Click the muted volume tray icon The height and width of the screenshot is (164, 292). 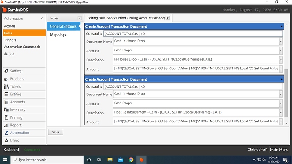click(264, 160)
